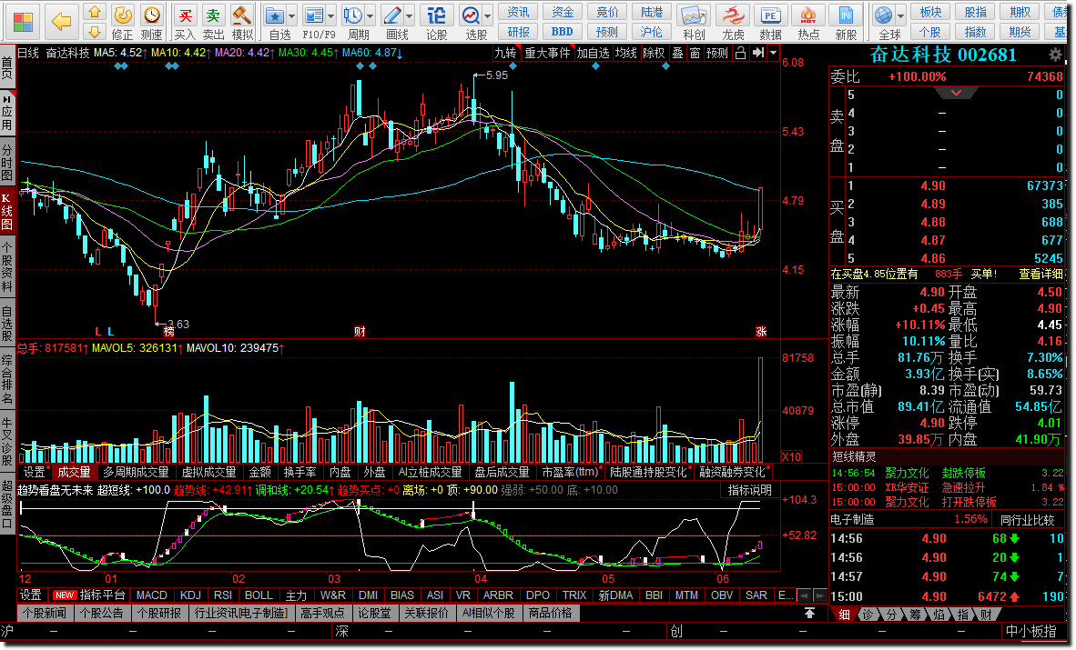1076x650 pixels.
Task: Click the 中小板指 status bar entry
Action: point(1030,631)
